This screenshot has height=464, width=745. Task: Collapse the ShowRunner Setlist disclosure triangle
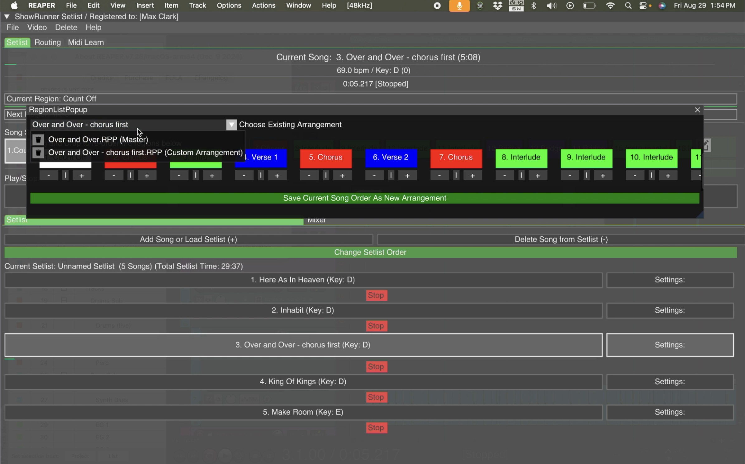coord(7,17)
